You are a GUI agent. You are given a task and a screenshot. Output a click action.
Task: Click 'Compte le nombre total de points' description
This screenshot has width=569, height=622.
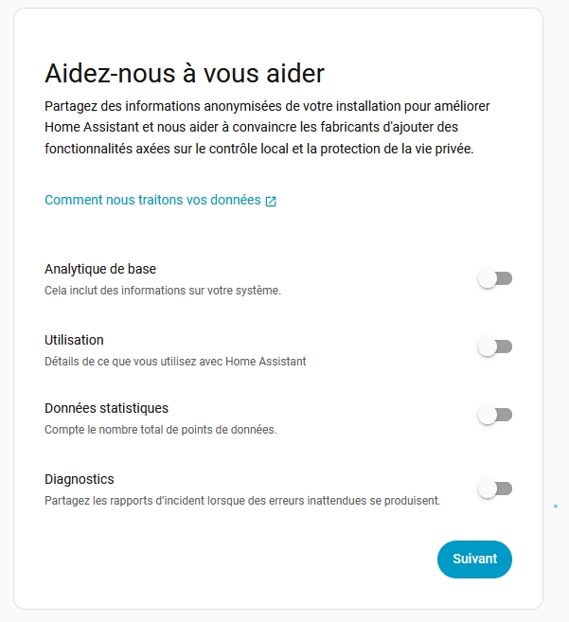pyautogui.click(x=160, y=430)
